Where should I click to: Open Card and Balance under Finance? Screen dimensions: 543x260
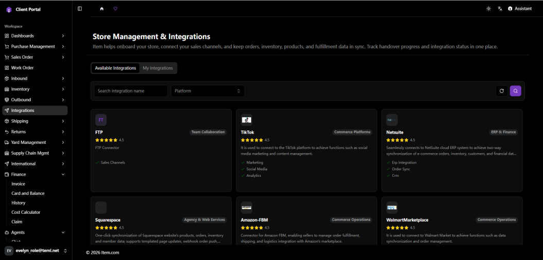(28, 194)
